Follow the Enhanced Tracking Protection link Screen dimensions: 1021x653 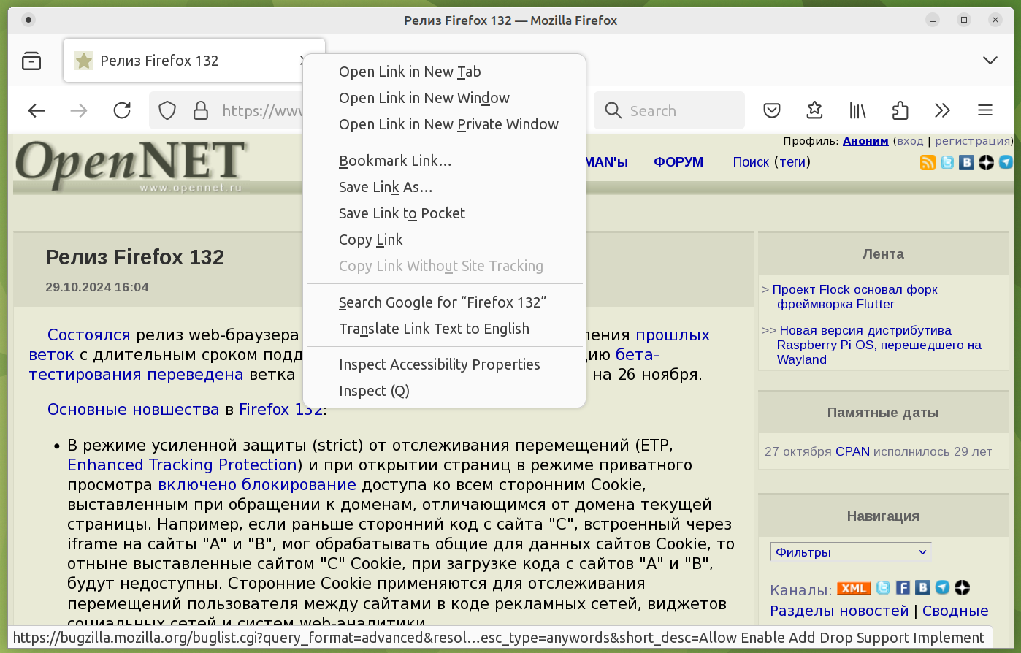pyautogui.click(x=182, y=465)
